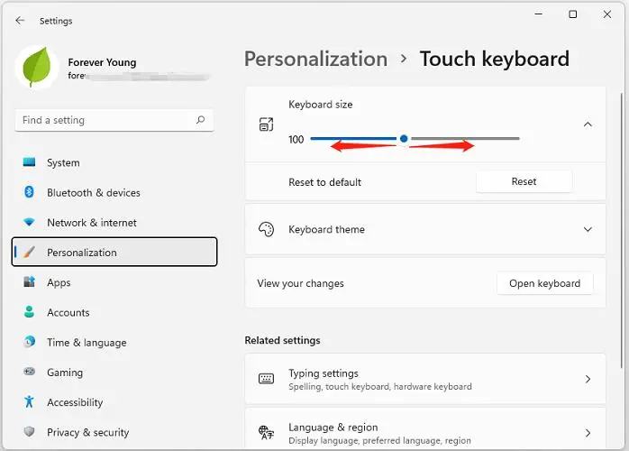Click the search magnifier icon
This screenshot has height=451, width=629.
click(200, 120)
